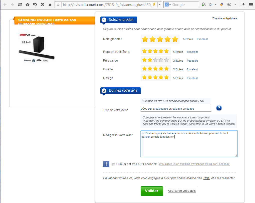
Task: Click the lightning bolt icon in address bar
Action: click(x=154, y=5)
